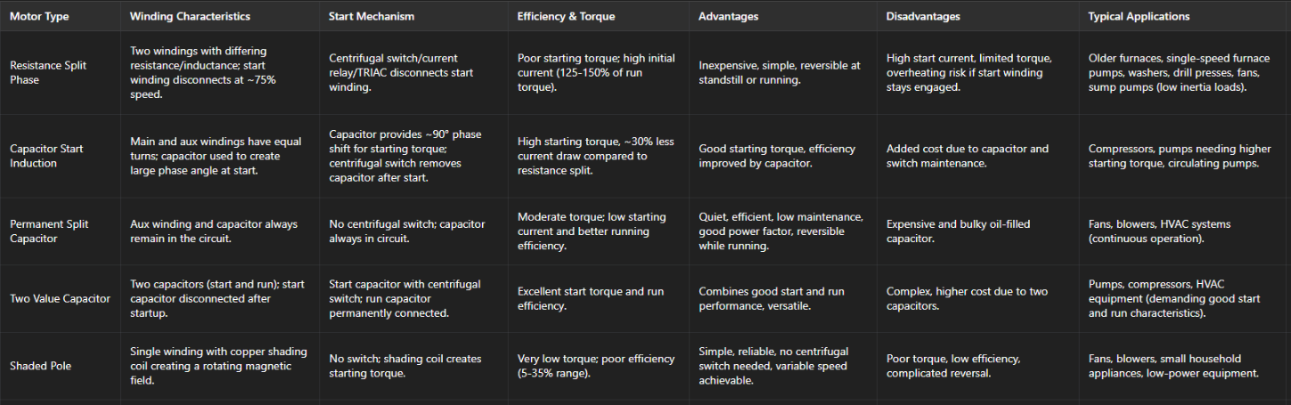Select the Capacitor Start Induction row label

point(46,156)
